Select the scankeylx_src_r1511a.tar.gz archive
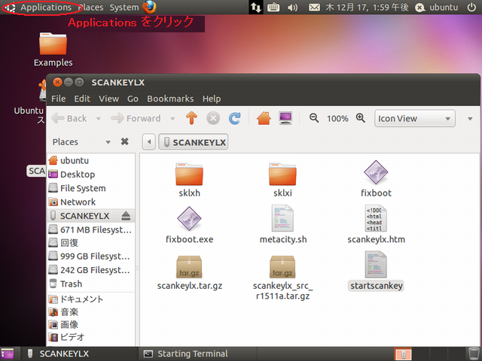Viewport: 482px width, 361px height. coord(282,278)
